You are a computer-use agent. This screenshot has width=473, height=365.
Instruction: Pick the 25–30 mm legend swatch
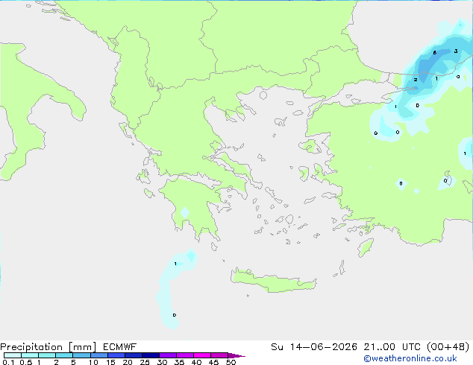151,355
